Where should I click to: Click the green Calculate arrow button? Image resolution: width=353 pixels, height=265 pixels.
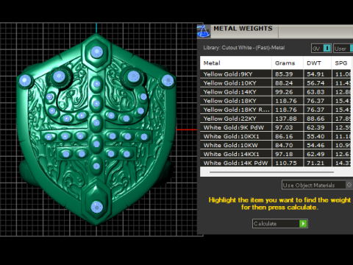pyautogui.click(x=303, y=224)
